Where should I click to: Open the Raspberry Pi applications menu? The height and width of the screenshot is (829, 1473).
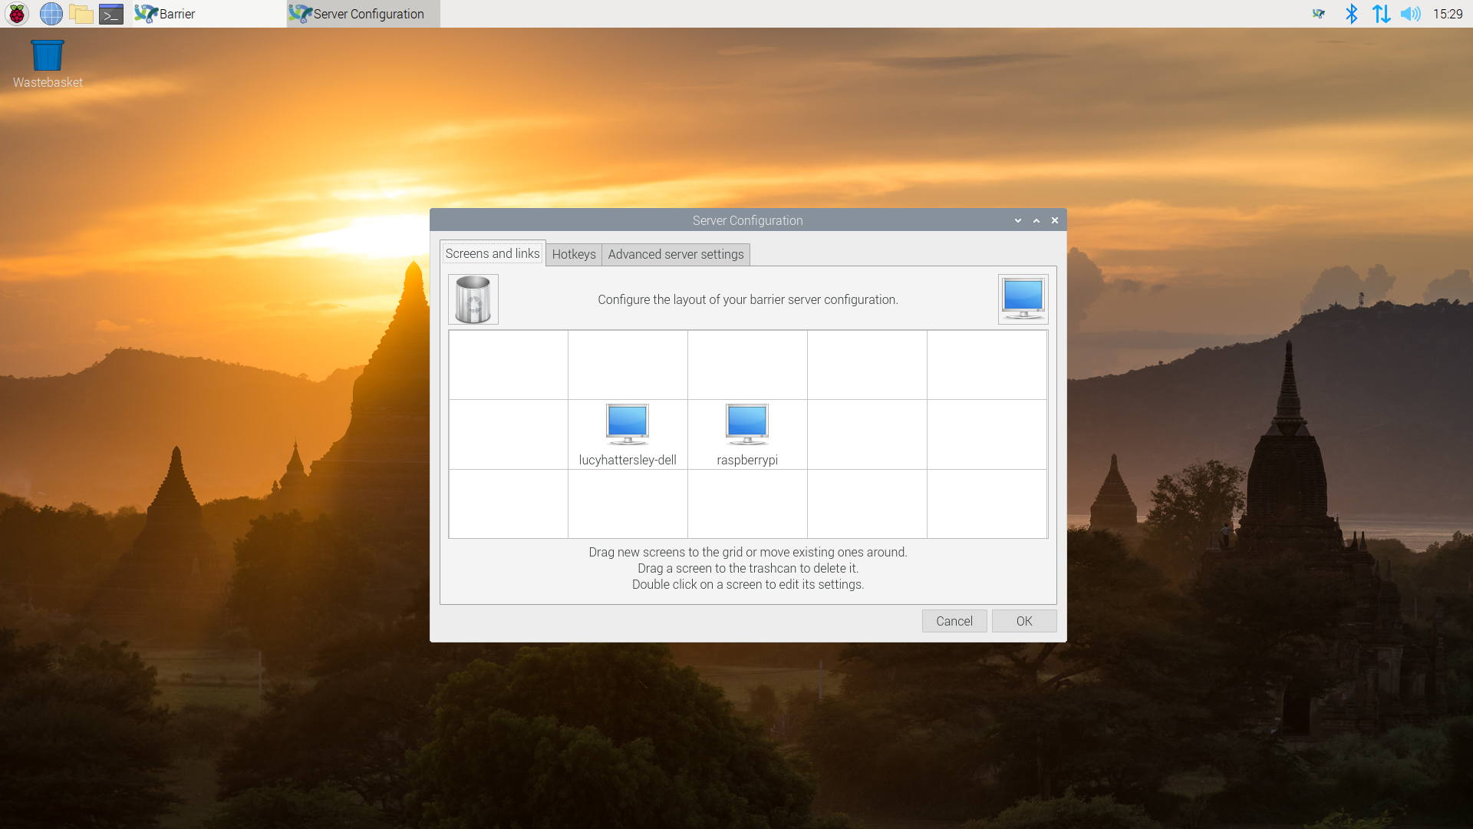point(15,14)
